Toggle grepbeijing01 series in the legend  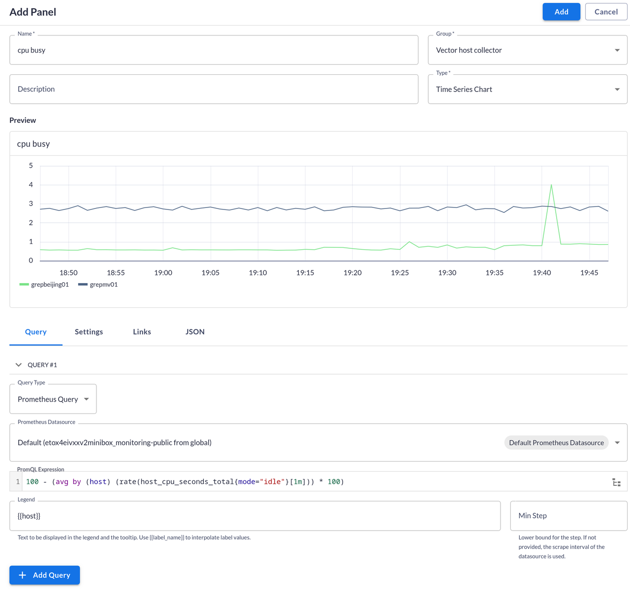[44, 285]
